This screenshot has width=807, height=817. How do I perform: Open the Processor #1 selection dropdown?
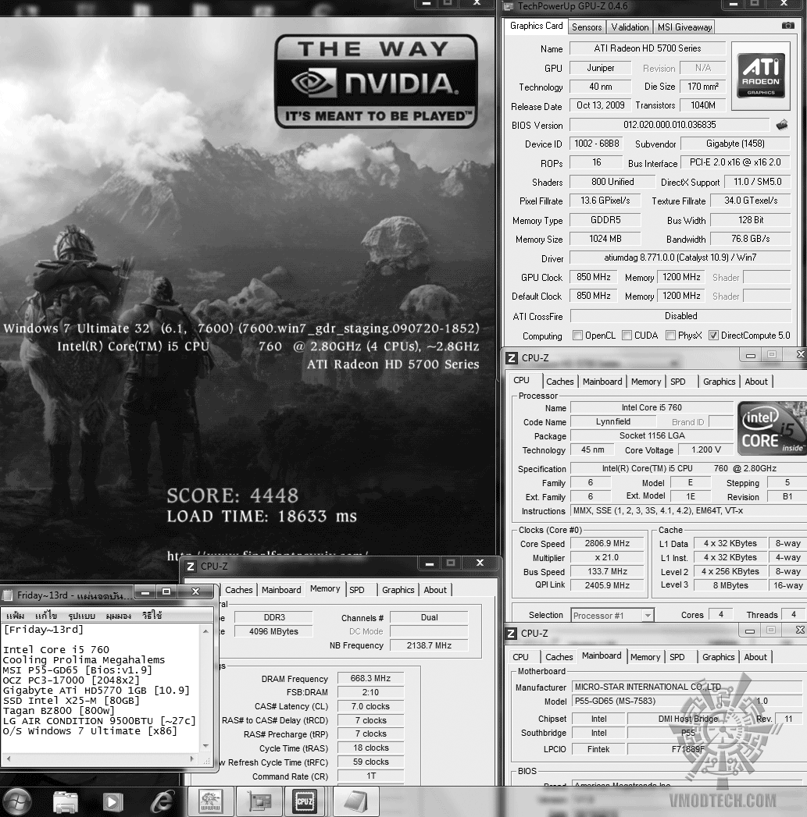(648, 616)
